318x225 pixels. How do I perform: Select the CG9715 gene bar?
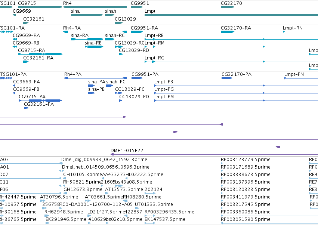tap(40, 7)
